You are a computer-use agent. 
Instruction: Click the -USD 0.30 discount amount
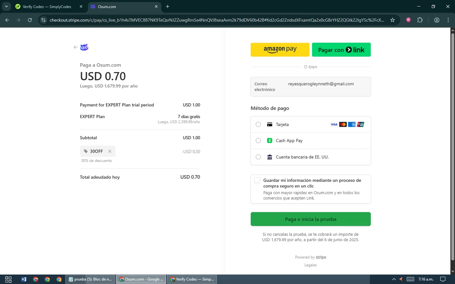pos(191,152)
